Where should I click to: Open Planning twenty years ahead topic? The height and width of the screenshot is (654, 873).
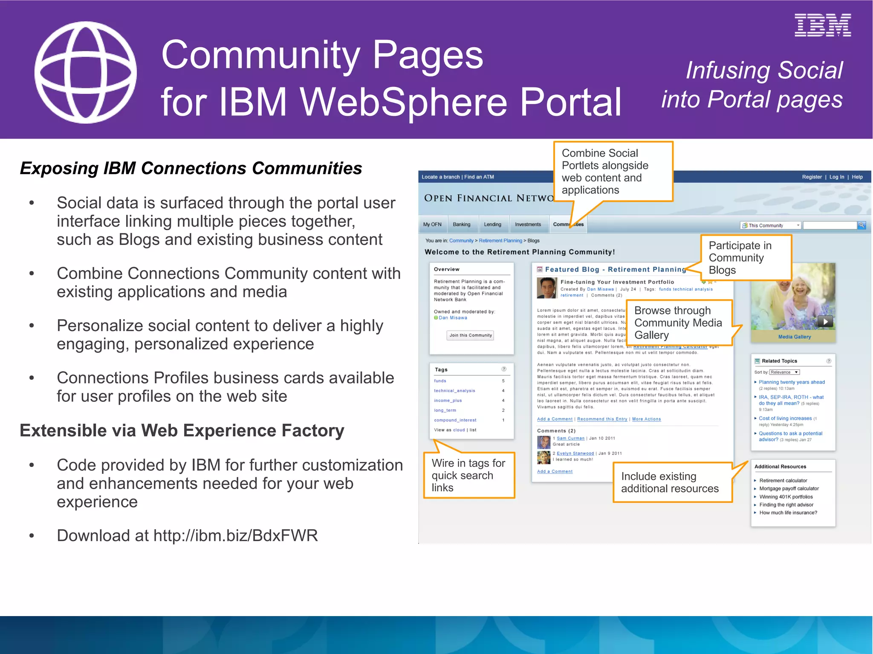coord(792,382)
